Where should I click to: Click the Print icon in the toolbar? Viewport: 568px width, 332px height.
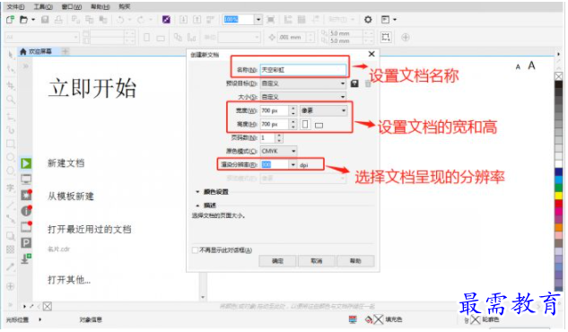58,20
